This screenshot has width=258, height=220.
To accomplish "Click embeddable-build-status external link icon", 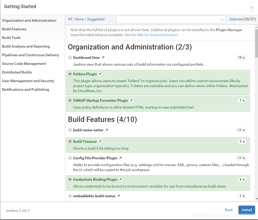I will pos(119,196).
